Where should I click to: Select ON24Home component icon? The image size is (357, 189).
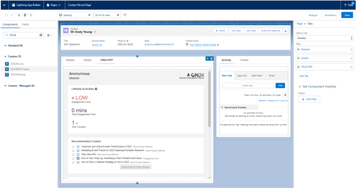coord(7,64)
